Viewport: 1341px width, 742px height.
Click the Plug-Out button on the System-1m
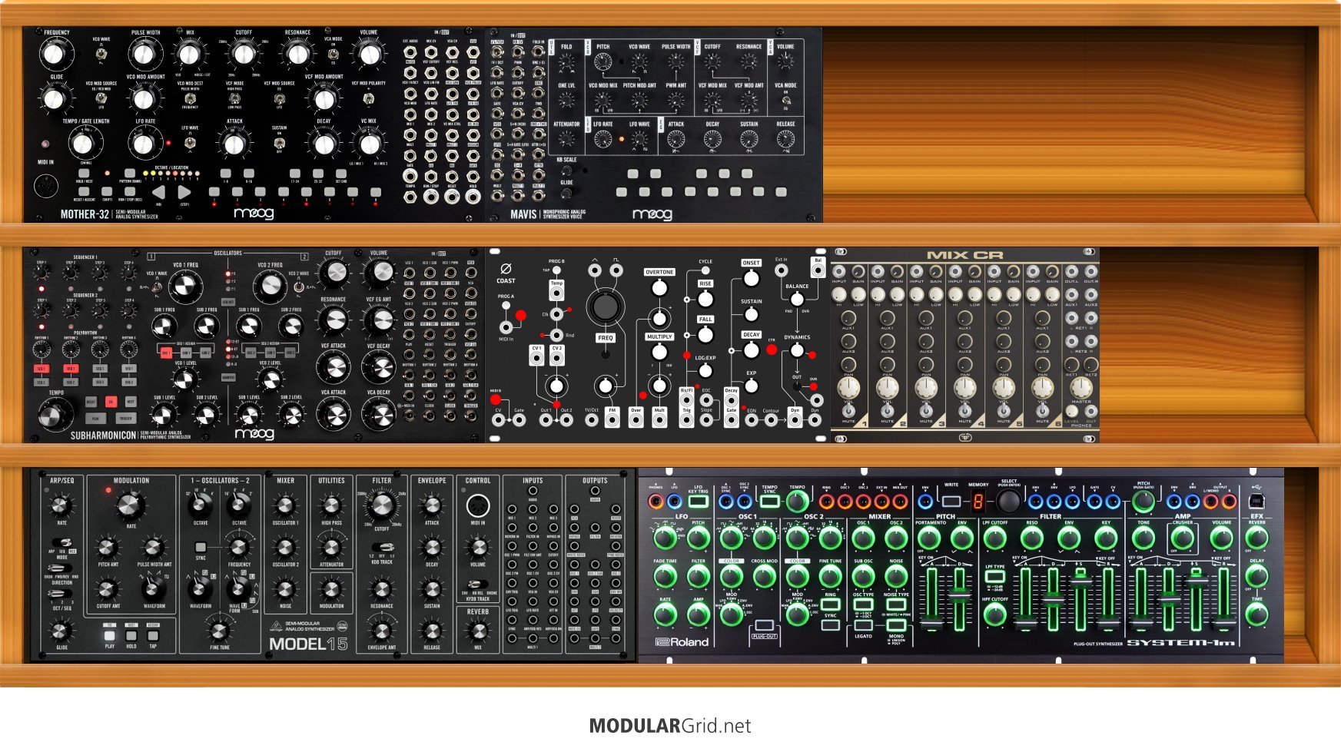coord(764,626)
